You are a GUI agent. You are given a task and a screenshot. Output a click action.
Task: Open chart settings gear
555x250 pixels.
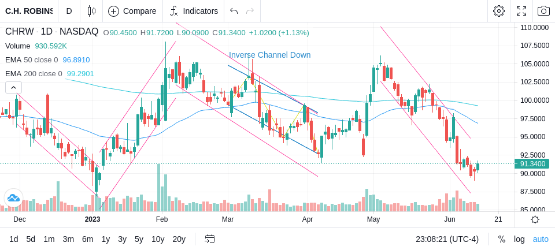point(499,11)
